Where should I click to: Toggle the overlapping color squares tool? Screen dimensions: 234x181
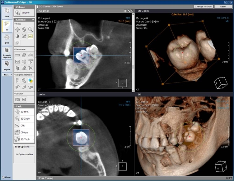coord(30,81)
